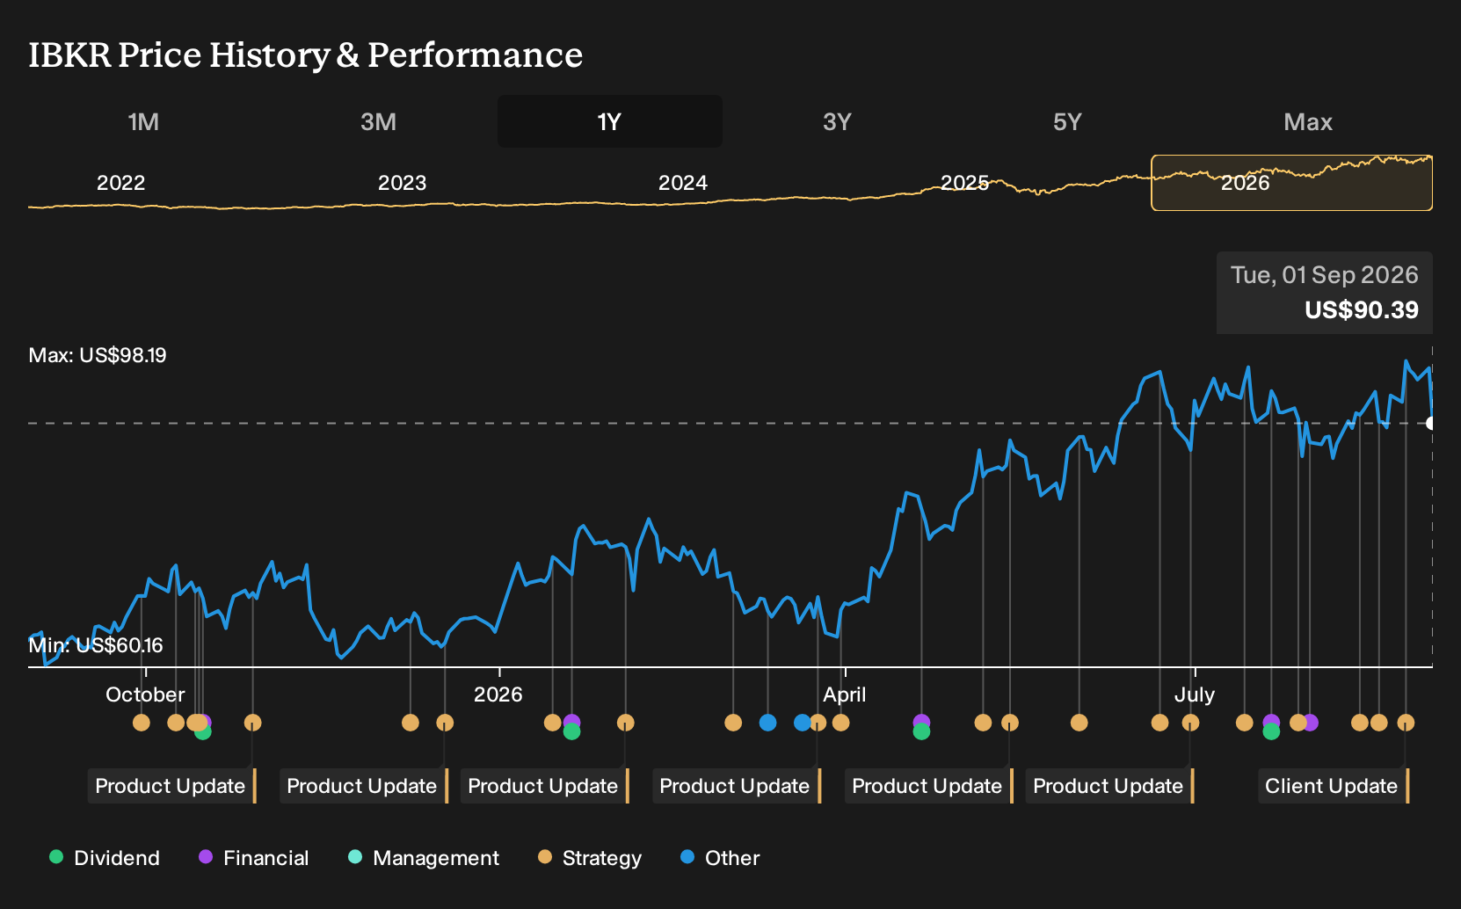Screen dimensions: 1461x909
Task: Click the highlighted 2026 range selector box
Action: [x=1291, y=183]
